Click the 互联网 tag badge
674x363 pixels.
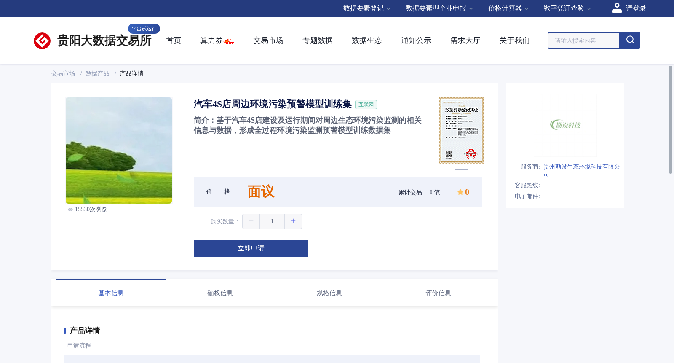click(366, 105)
